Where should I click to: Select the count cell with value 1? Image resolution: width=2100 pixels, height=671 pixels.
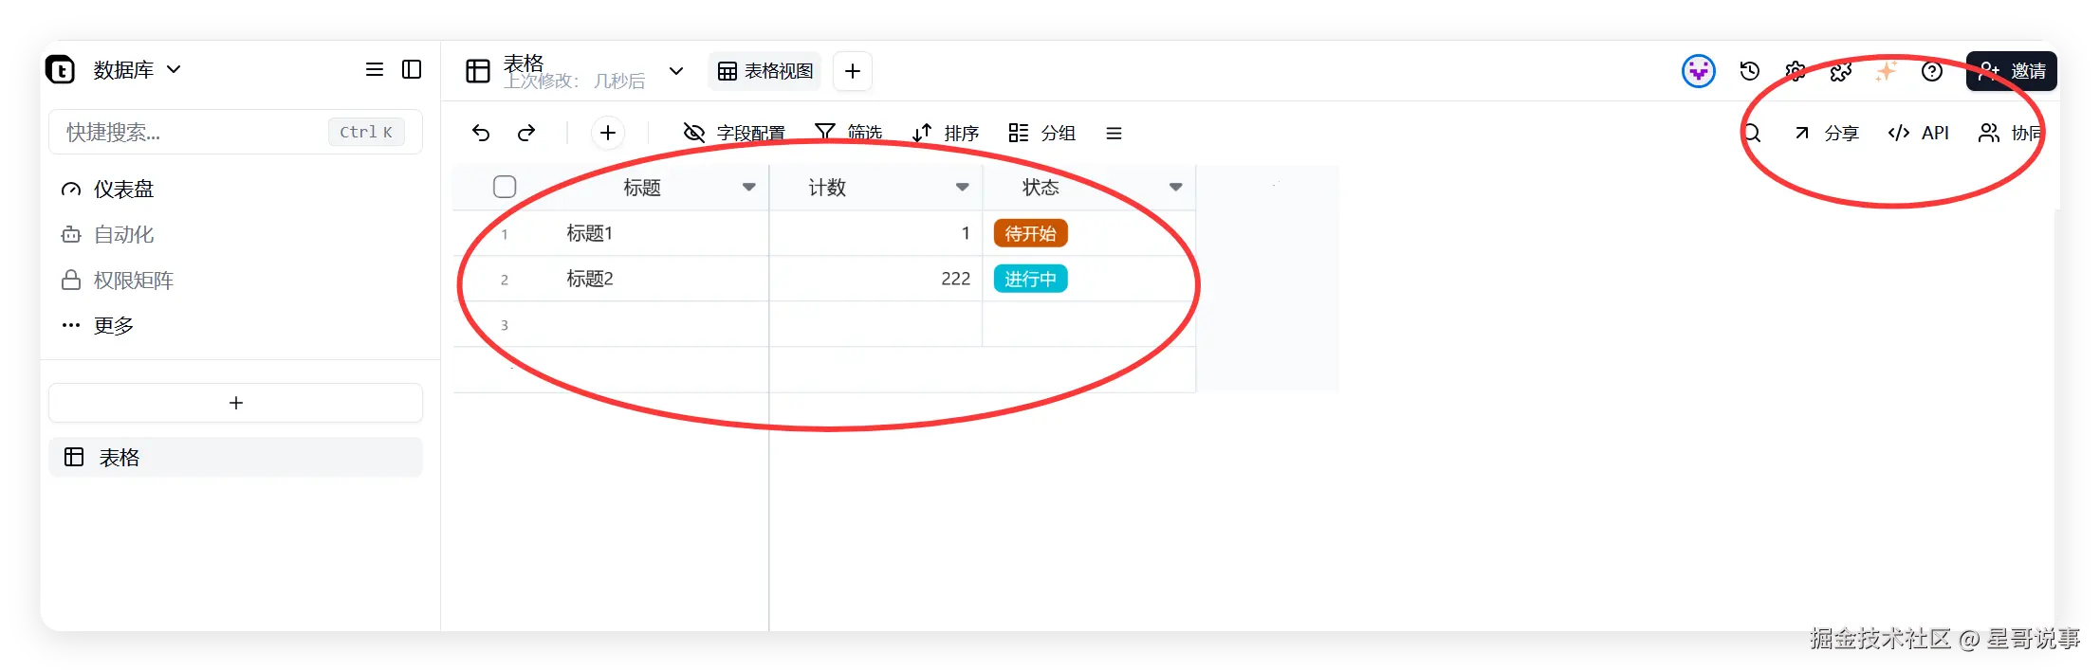875,233
